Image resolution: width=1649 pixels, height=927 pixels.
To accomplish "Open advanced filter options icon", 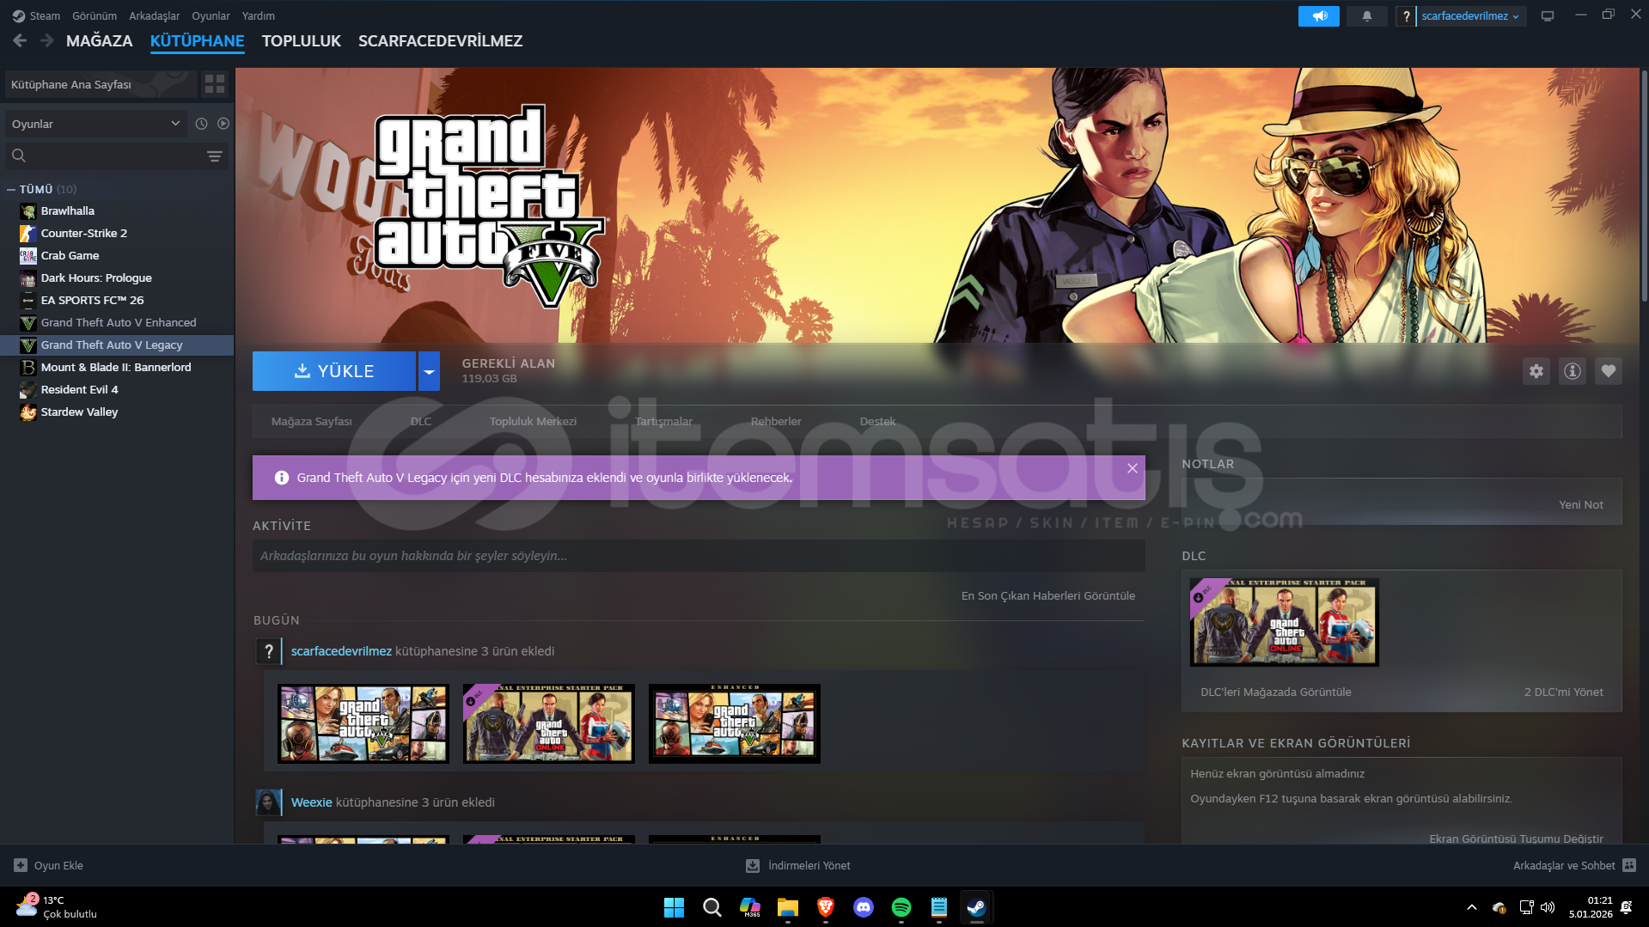I will click(x=214, y=156).
